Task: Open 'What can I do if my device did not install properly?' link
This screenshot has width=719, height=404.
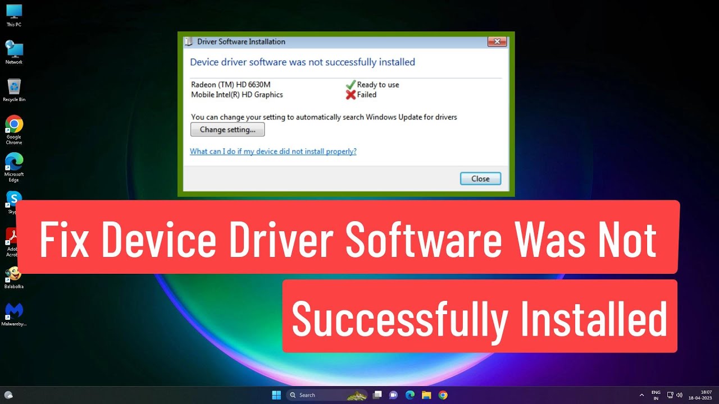Action: 273,151
